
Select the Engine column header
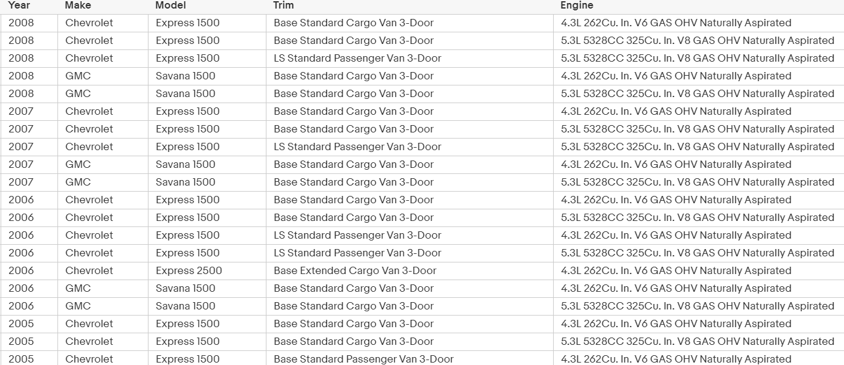click(x=576, y=5)
